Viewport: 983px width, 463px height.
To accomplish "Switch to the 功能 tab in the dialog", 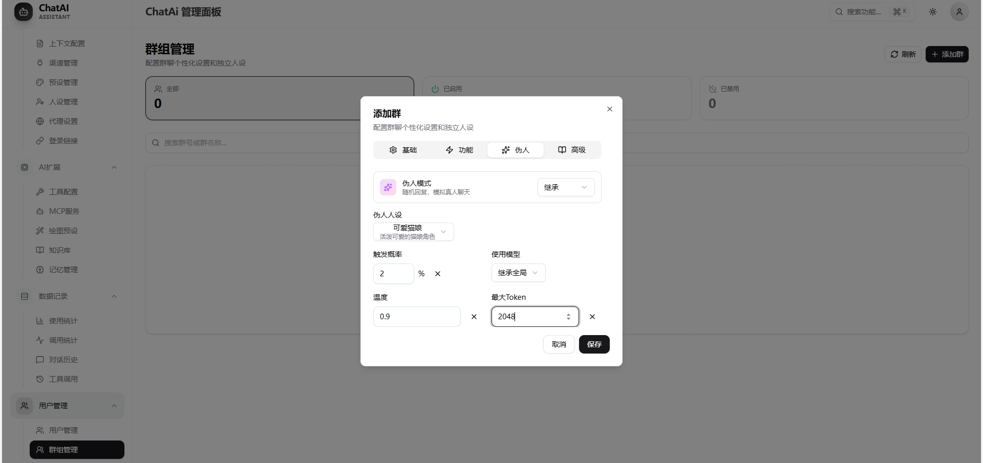I will (x=459, y=150).
